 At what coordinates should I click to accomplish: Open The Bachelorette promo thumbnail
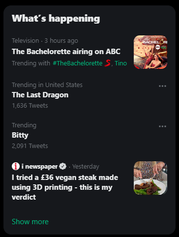point(150,52)
